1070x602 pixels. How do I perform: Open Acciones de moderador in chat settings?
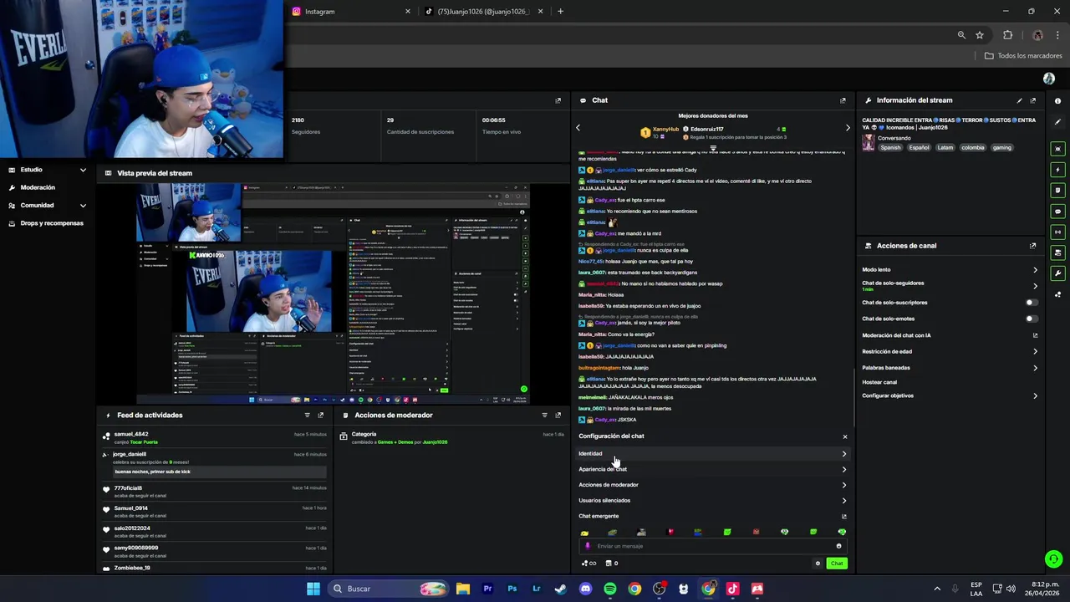(x=712, y=485)
